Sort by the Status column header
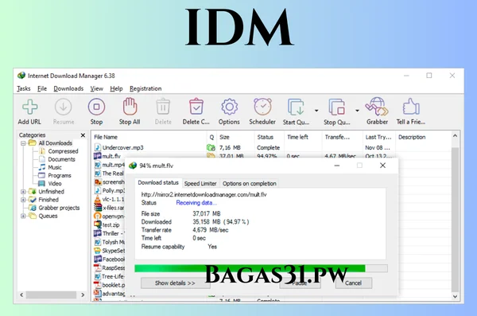Viewport: 477px width, 316px height. click(x=270, y=137)
